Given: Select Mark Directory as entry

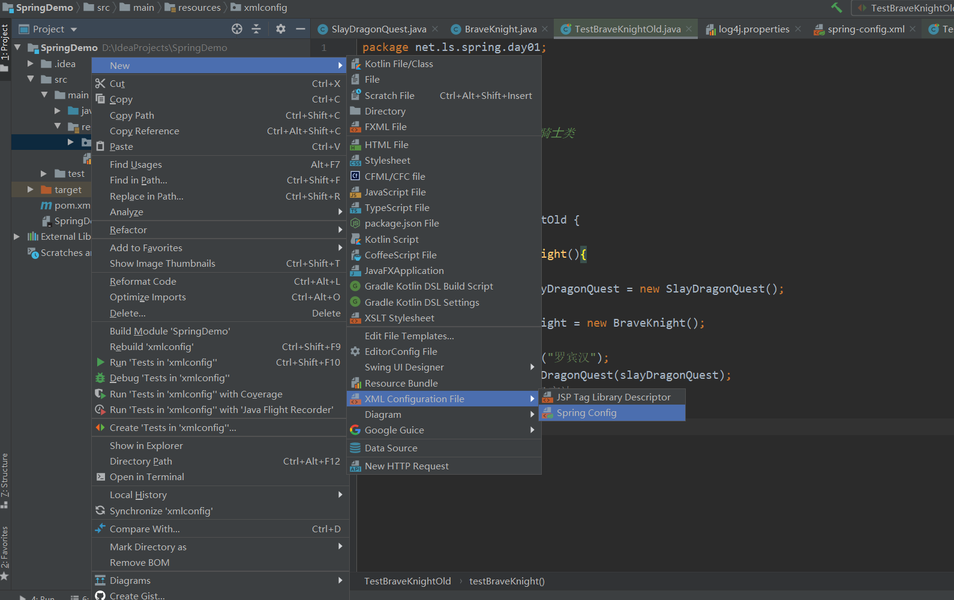Looking at the screenshot, I should point(220,547).
